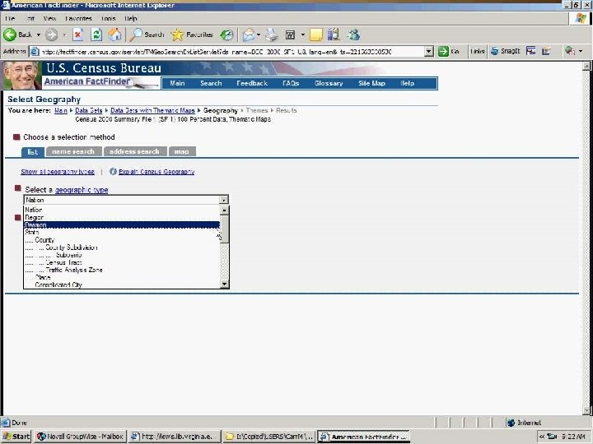The width and height of the screenshot is (593, 444).
Task: Open the History toolbar icon
Action: pyautogui.click(x=226, y=35)
